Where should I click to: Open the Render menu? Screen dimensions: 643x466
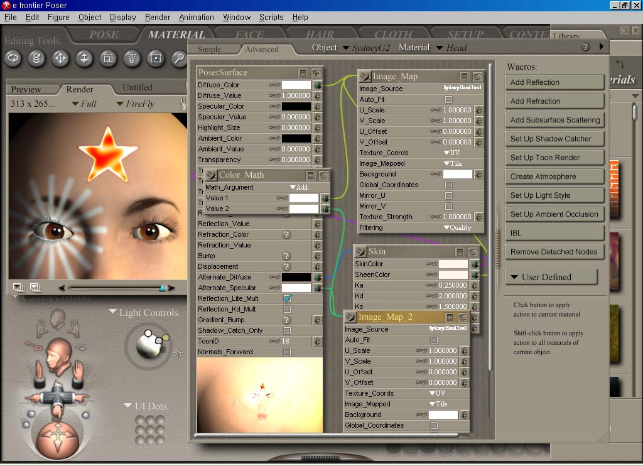coord(158,17)
